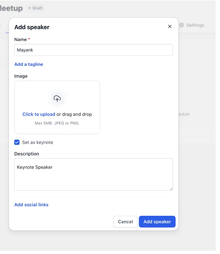The image size is (220, 254).
Task: Uncheck the Set as keynote checkbox
Action: (17, 142)
